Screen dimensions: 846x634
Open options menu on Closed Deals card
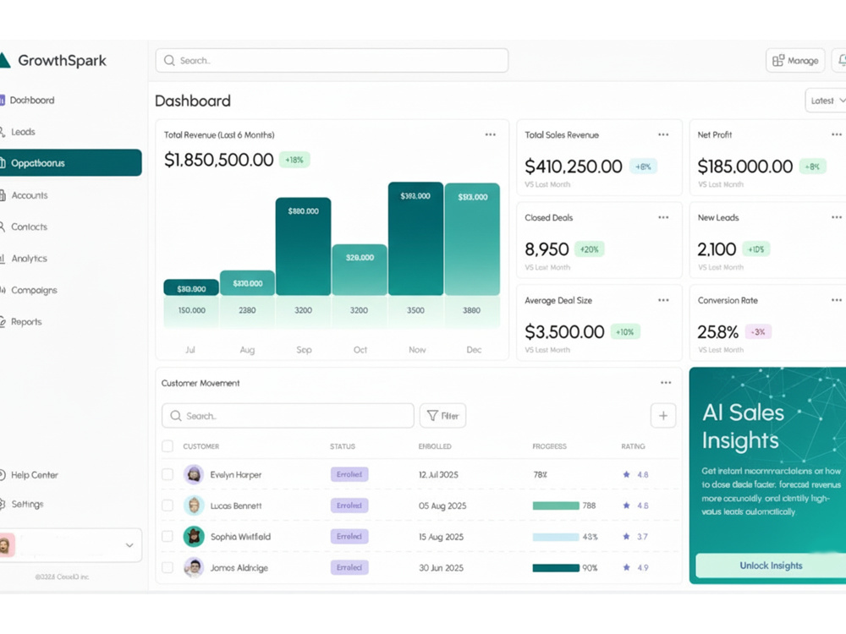click(x=663, y=217)
